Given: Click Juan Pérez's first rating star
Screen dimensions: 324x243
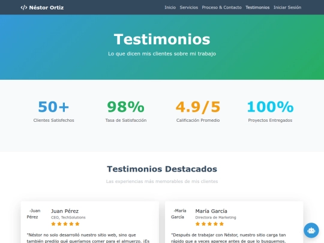Looking at the screenshot, I should [x=53, y=224].
